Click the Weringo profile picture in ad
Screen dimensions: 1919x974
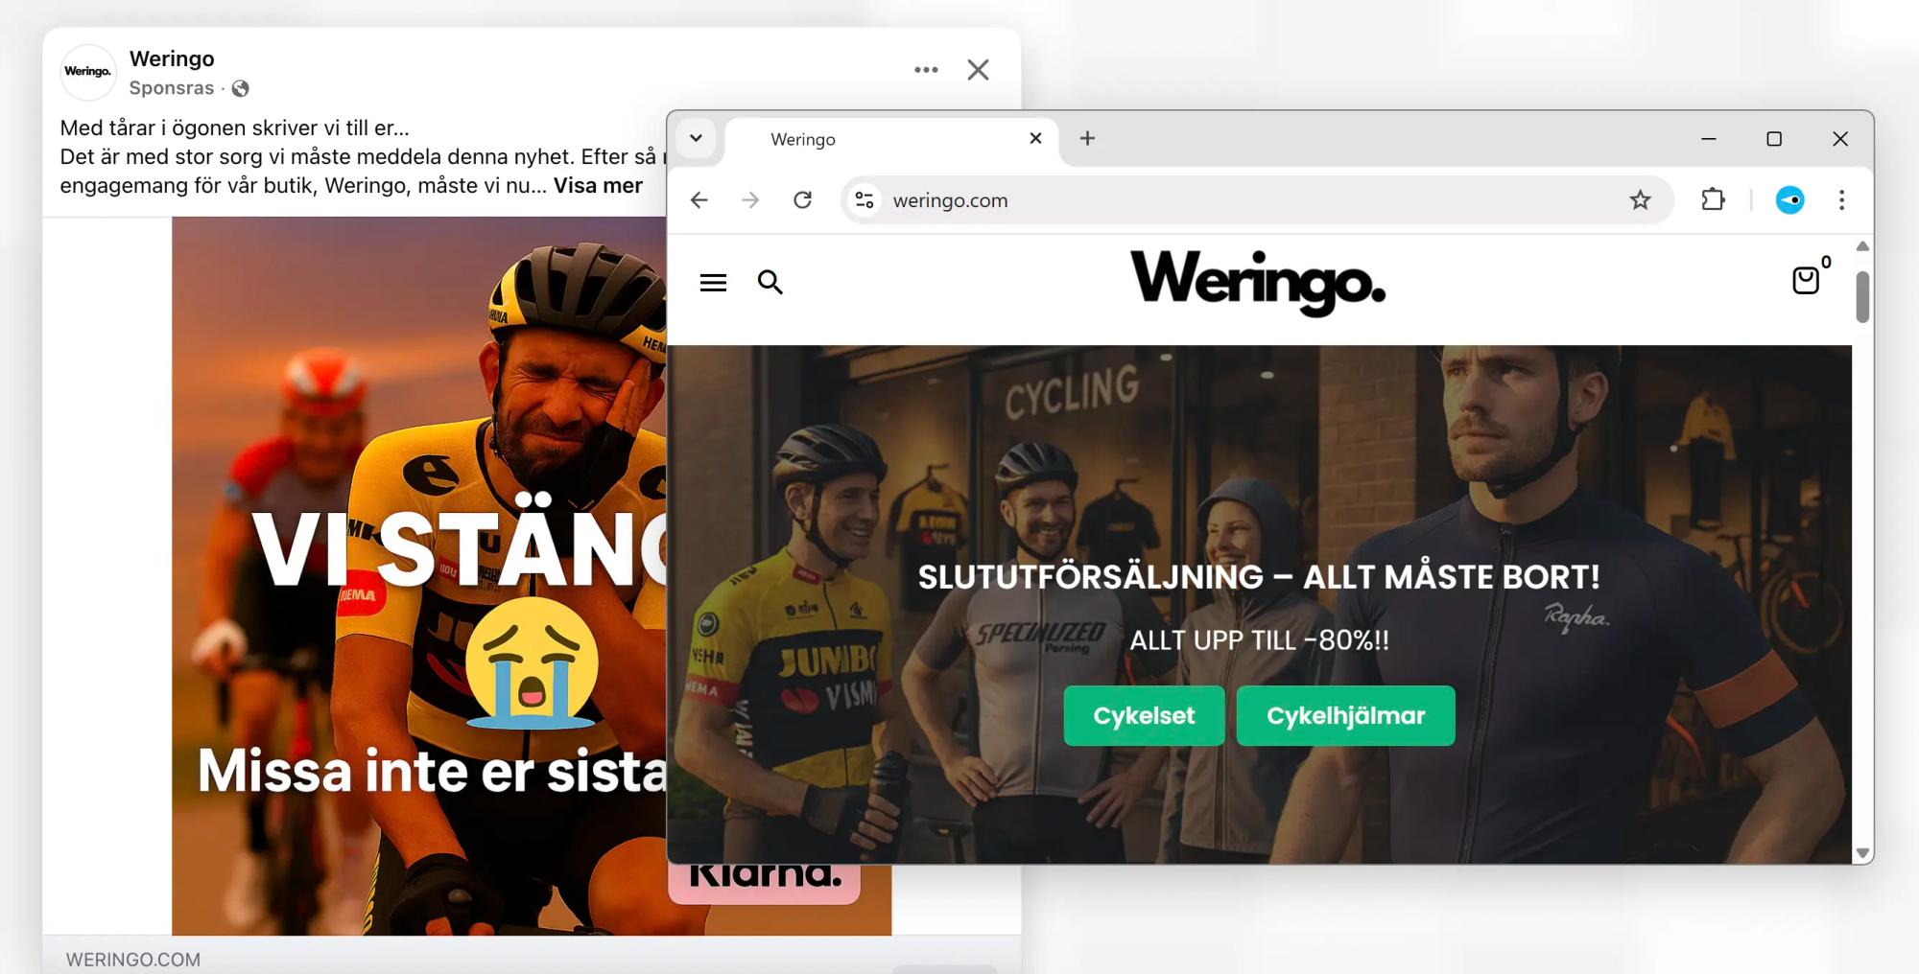pos(87,71)
